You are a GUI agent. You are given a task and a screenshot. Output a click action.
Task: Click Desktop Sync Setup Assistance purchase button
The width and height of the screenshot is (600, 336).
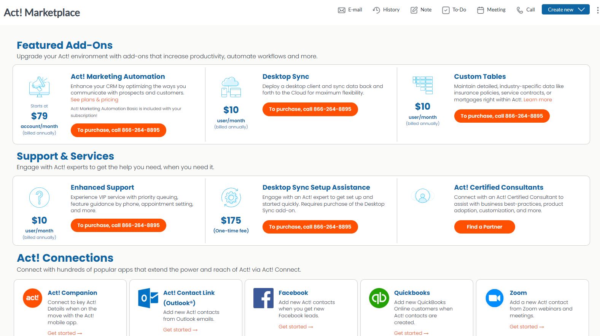(310, 227)
